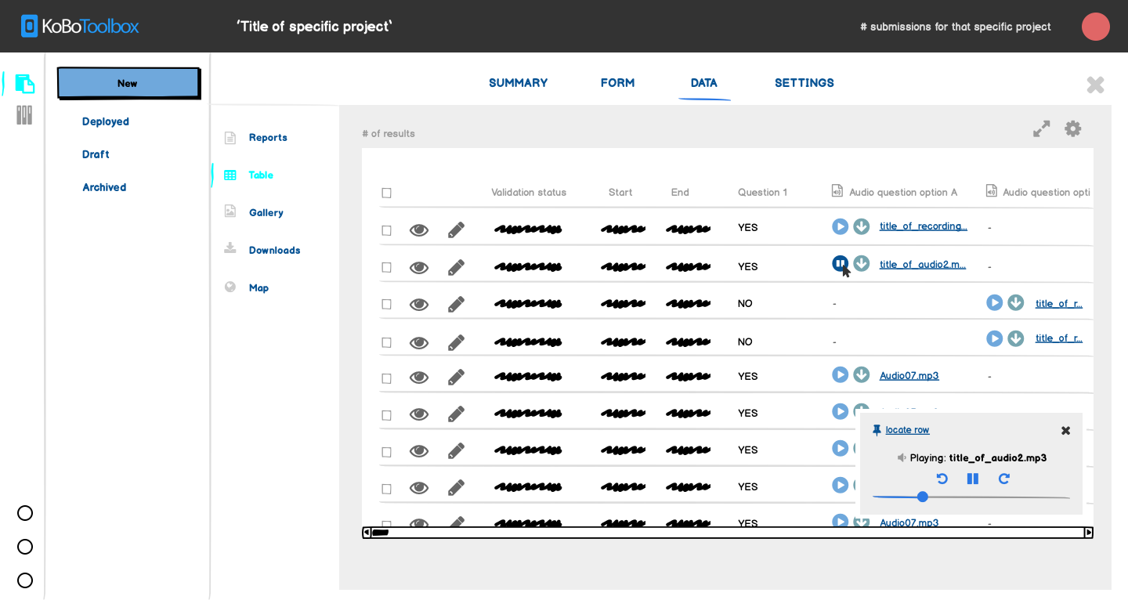
Task: Open the SUMMARY tab
Action: pyautogui.click(x=518, y=83)
